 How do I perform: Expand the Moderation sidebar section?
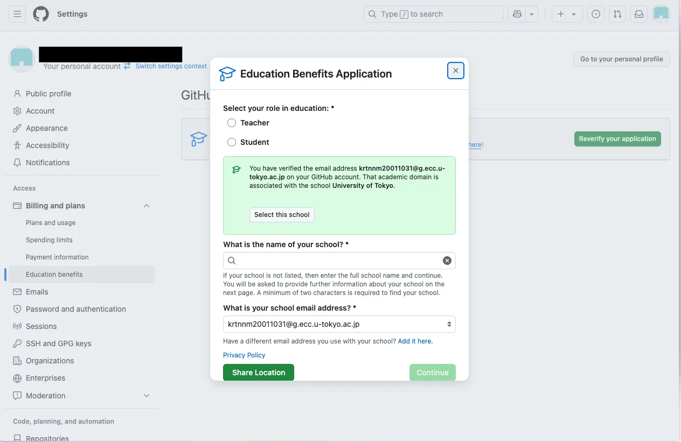147,395
